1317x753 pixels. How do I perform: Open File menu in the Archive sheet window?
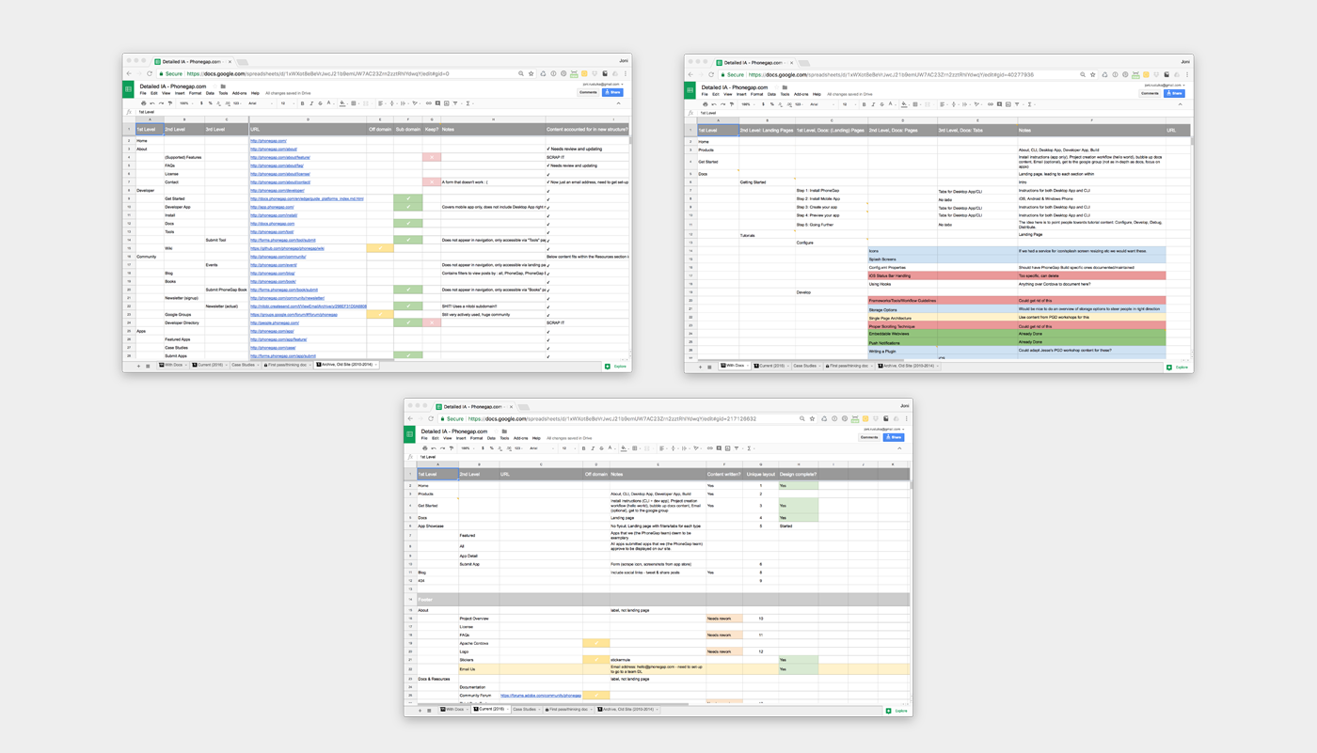[143, 93]
